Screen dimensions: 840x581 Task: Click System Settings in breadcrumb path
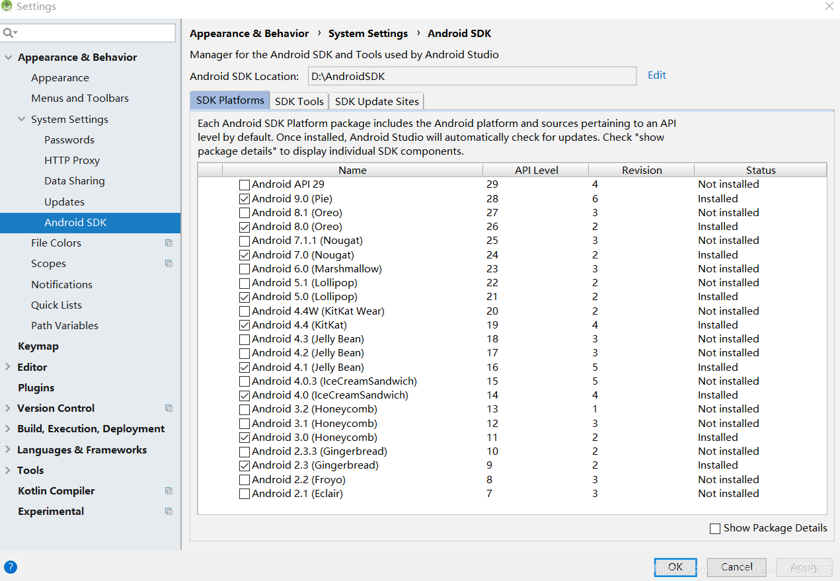[x=368, y=34]
